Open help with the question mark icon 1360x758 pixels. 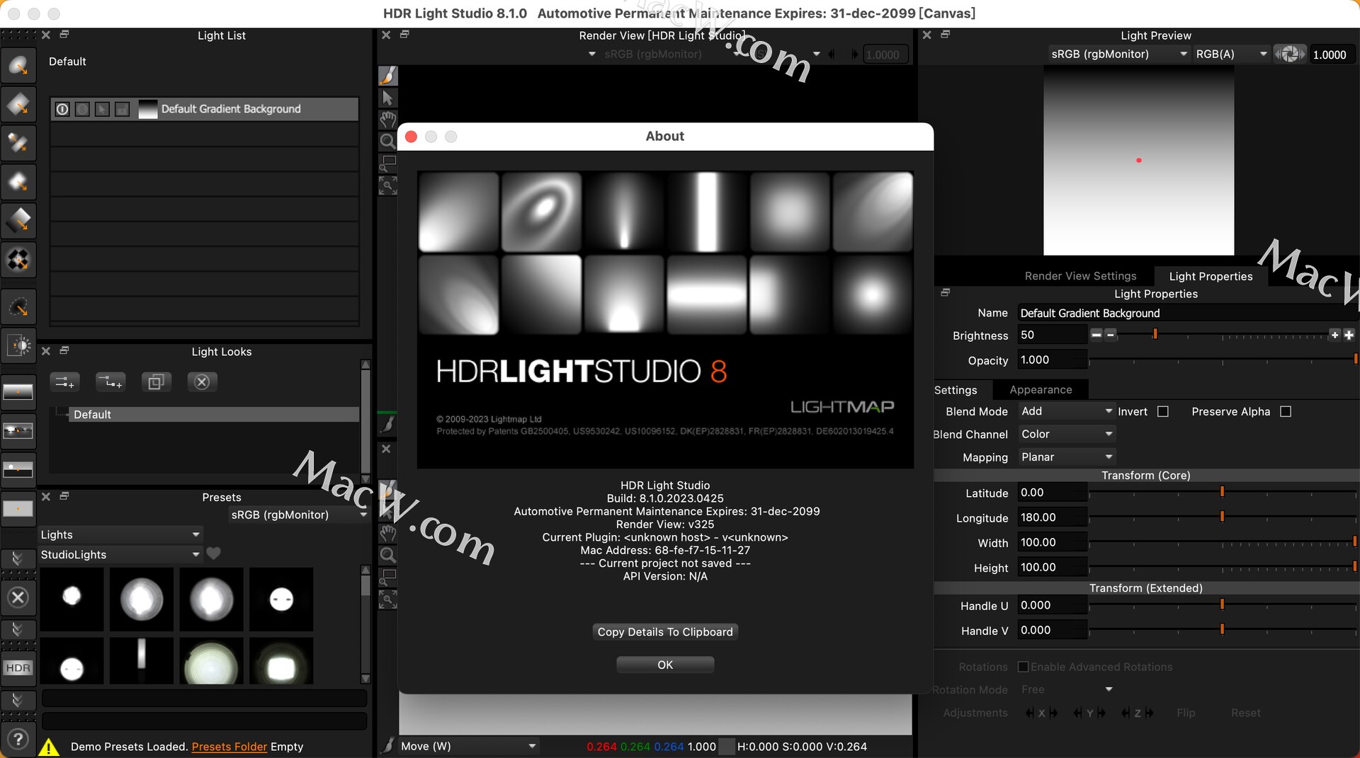(x=18, y=739)
